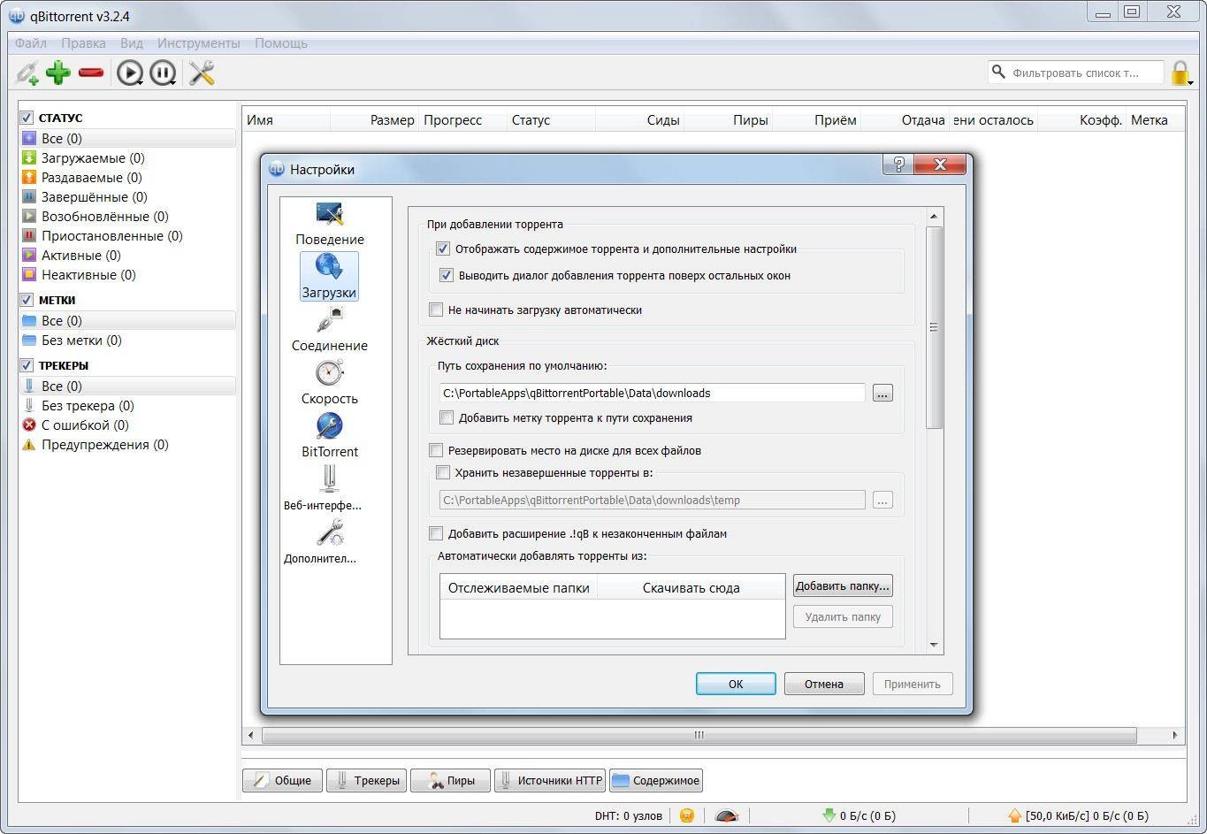Click the resume play toolbar icon

130,73
